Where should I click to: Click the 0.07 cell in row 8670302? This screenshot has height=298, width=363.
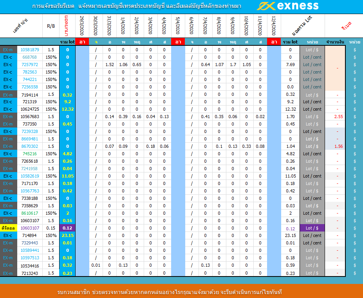click(110, 146)
